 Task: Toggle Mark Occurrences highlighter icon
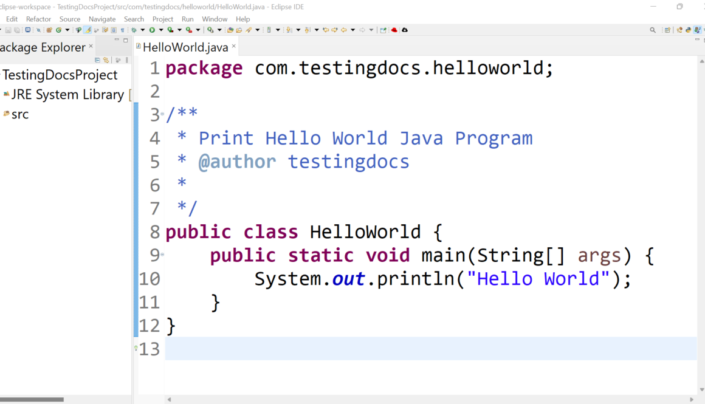88,30
